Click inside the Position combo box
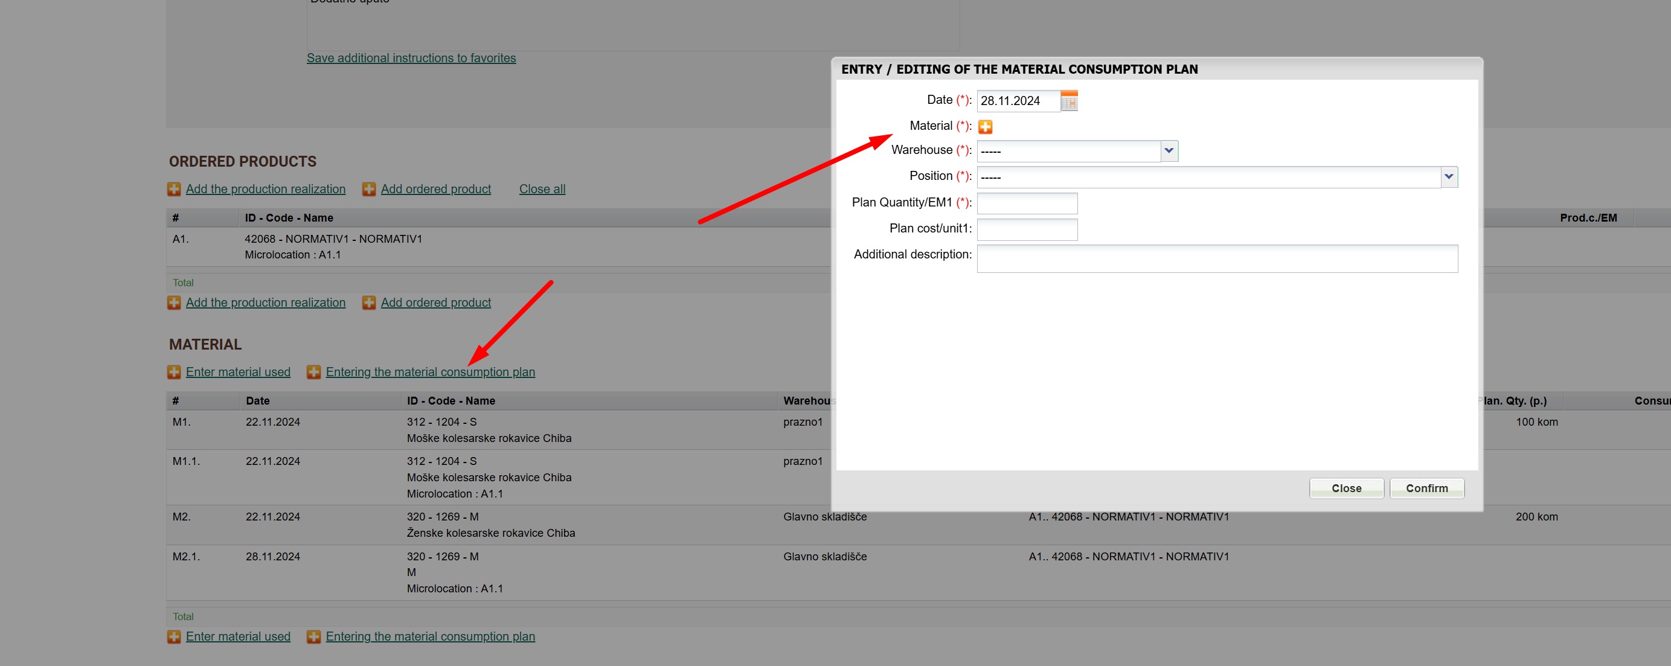Viewport: 1671px width, 666px height. (x=1207, y=176)
